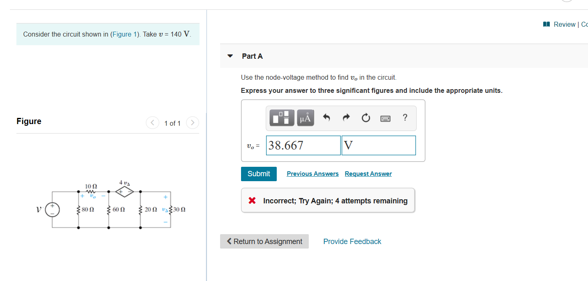Reset the answer box
Image resolution: width=588 pixels, height=281 pixels.
[365, 118]
